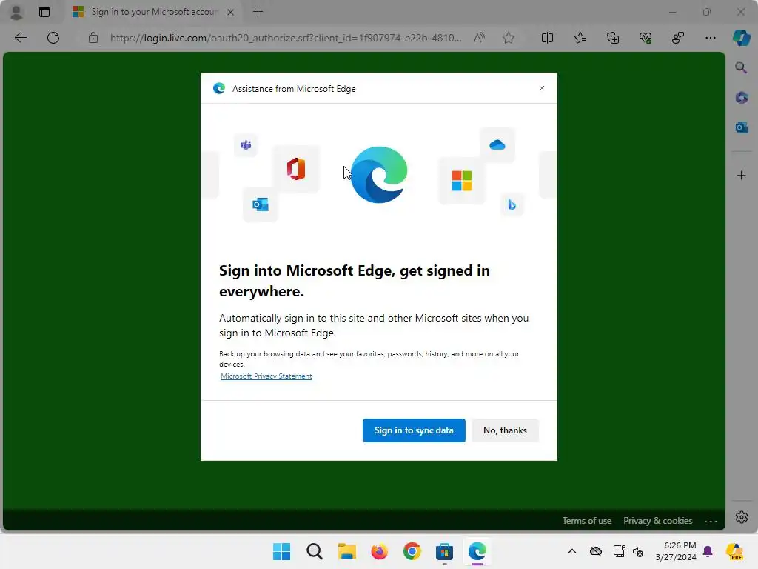Viewport: 758px width, 569px height.
Task: Customize sidebar with the plus icon
Action: pos(741,175)
